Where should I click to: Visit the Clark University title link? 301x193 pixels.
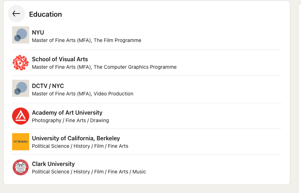[53, 164]
